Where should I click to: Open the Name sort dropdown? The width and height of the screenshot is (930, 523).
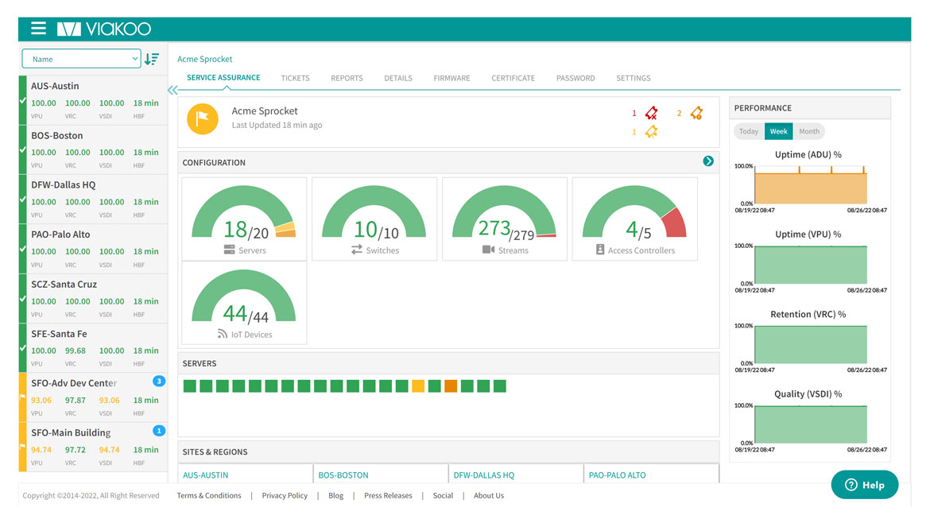point(81,59)
